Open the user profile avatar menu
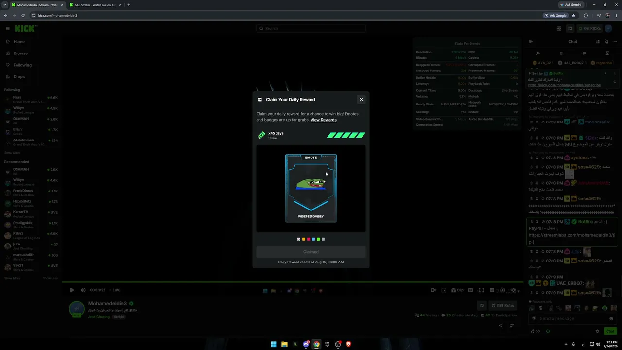This screenshot has width=622, height=350. tap(609, 29)
